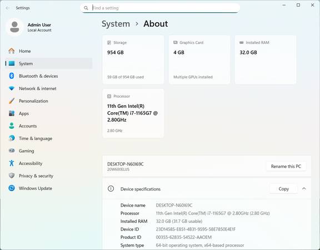Image resolution: width=320 pixels, height=250 pixels.
Task: Open the Storage 954 GB card
Action: [x=133, y=59]
